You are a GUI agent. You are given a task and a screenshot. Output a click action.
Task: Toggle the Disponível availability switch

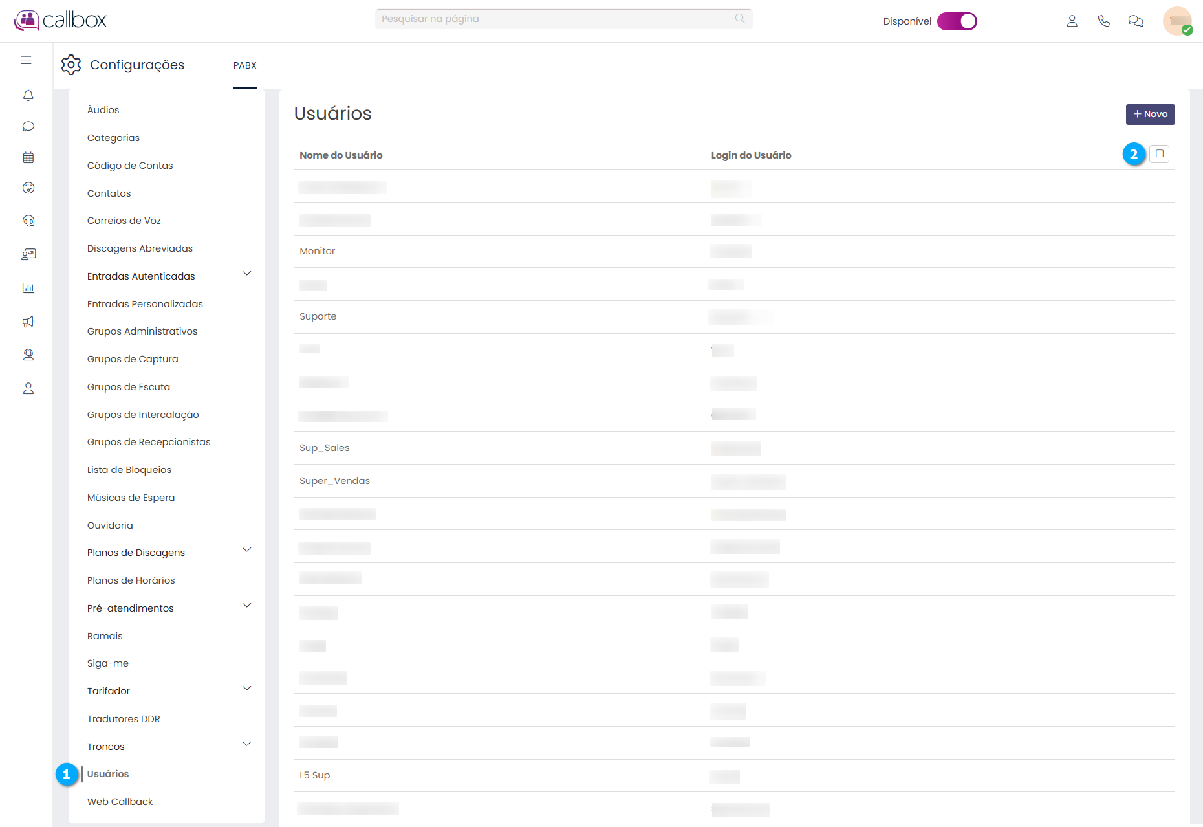957,21
